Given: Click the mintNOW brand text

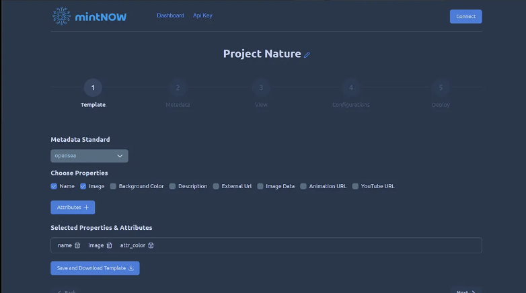Looking at the screenshot, I should (101, 17).
